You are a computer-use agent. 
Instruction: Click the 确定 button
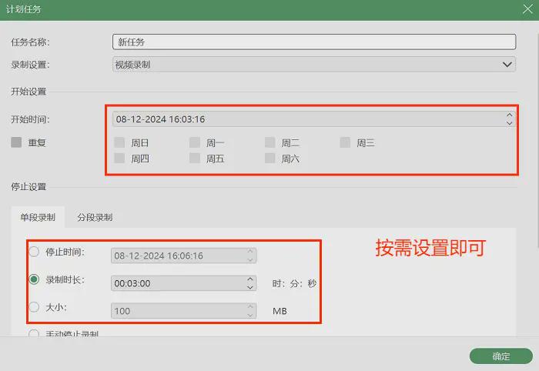500,356
